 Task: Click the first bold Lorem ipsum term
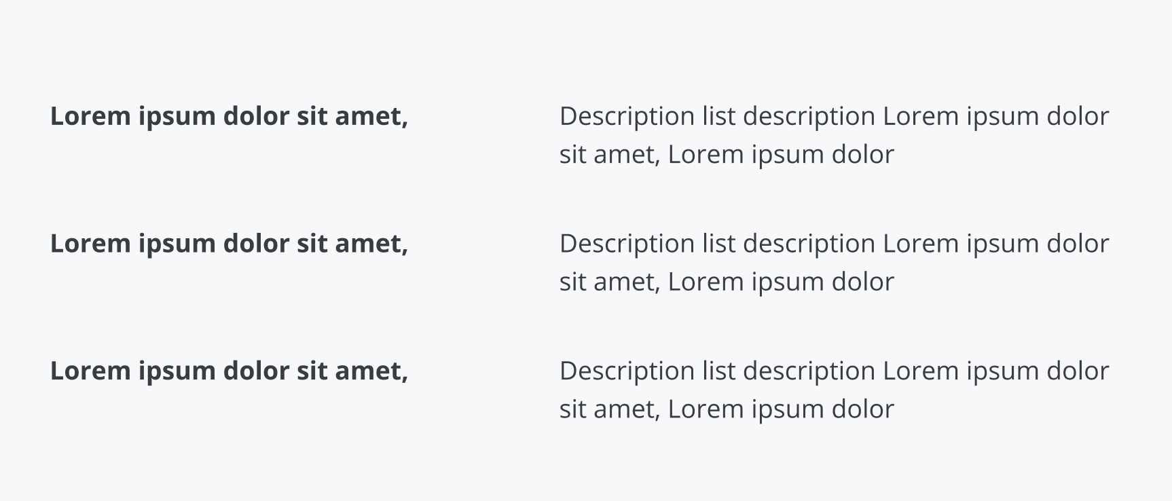[229, 116]
